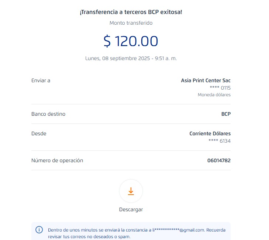Select the recipient name Asia Print Center Sac
The image size is (269, 240).
(206, 80)
